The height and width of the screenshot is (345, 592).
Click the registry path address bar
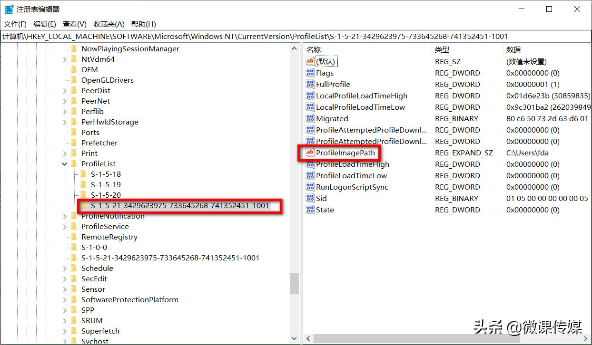(x=296, y=36)
